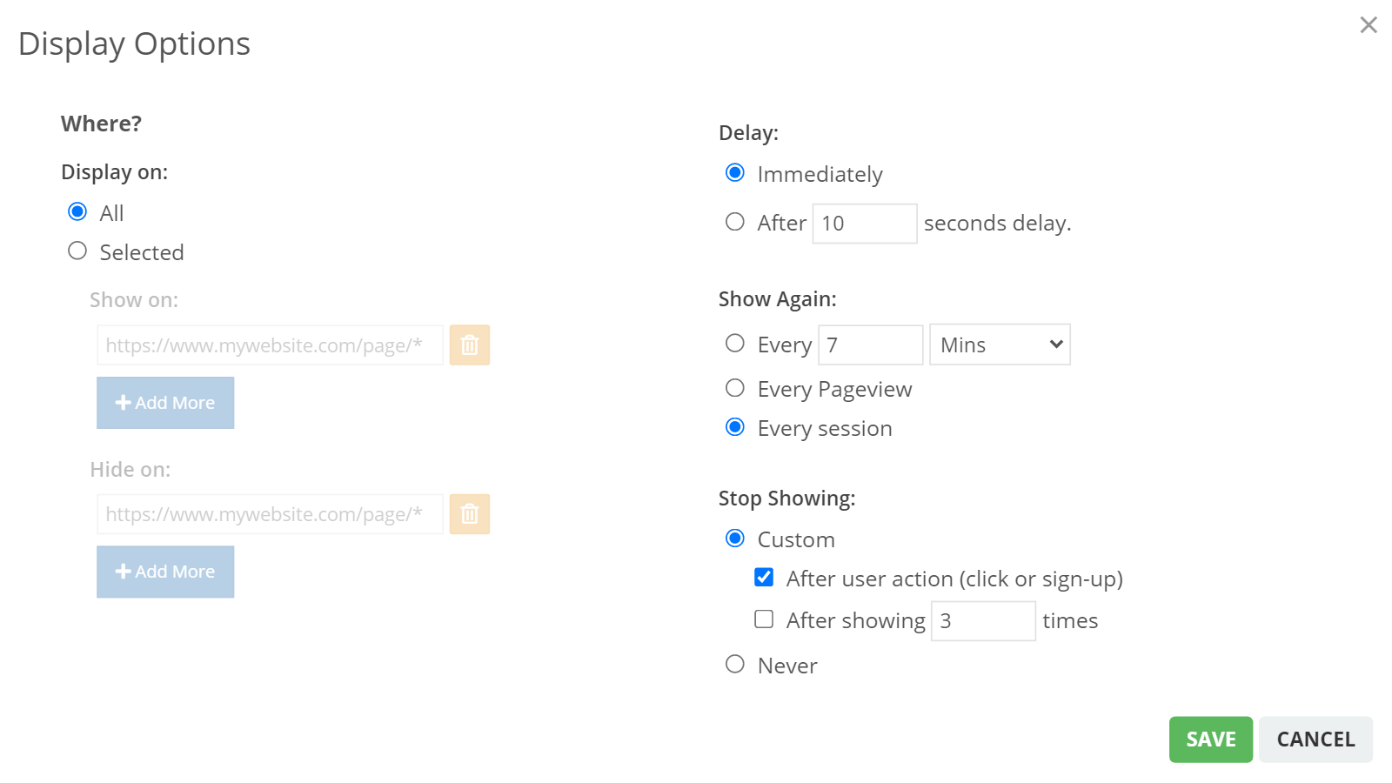Click the seconds delay value field
Viewport: 1392px width, 783px height.
(865, 224)
